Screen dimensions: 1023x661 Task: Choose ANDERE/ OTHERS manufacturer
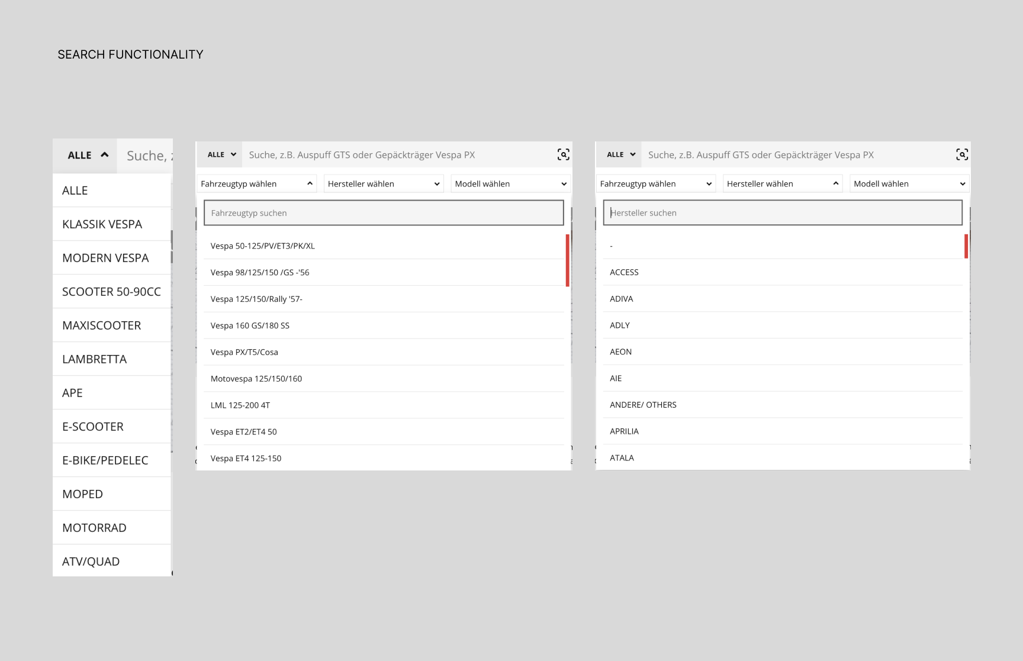tap(643, 405)
